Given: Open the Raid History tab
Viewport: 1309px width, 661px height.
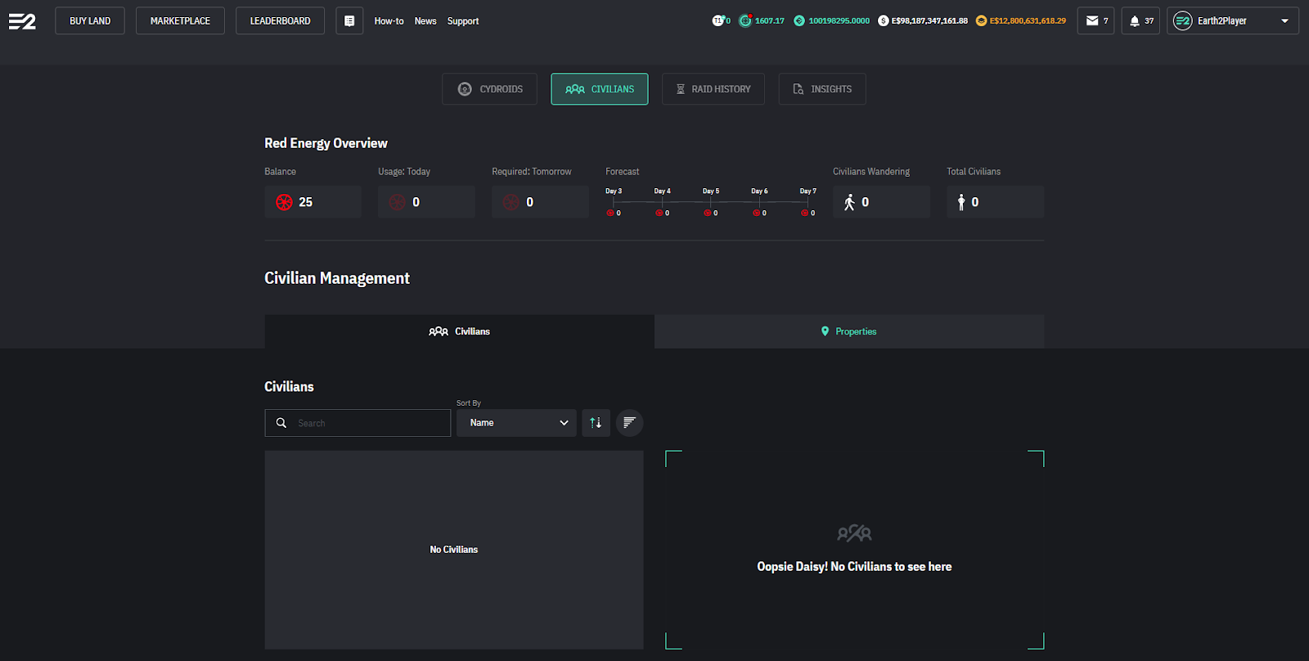Looking at the screenshot, I should click(713, 89).
